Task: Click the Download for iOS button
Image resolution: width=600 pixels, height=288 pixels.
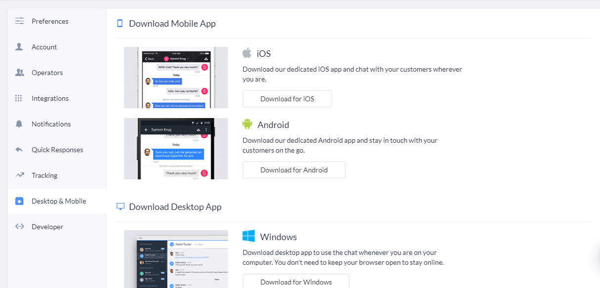Action: tap(287, 99)
